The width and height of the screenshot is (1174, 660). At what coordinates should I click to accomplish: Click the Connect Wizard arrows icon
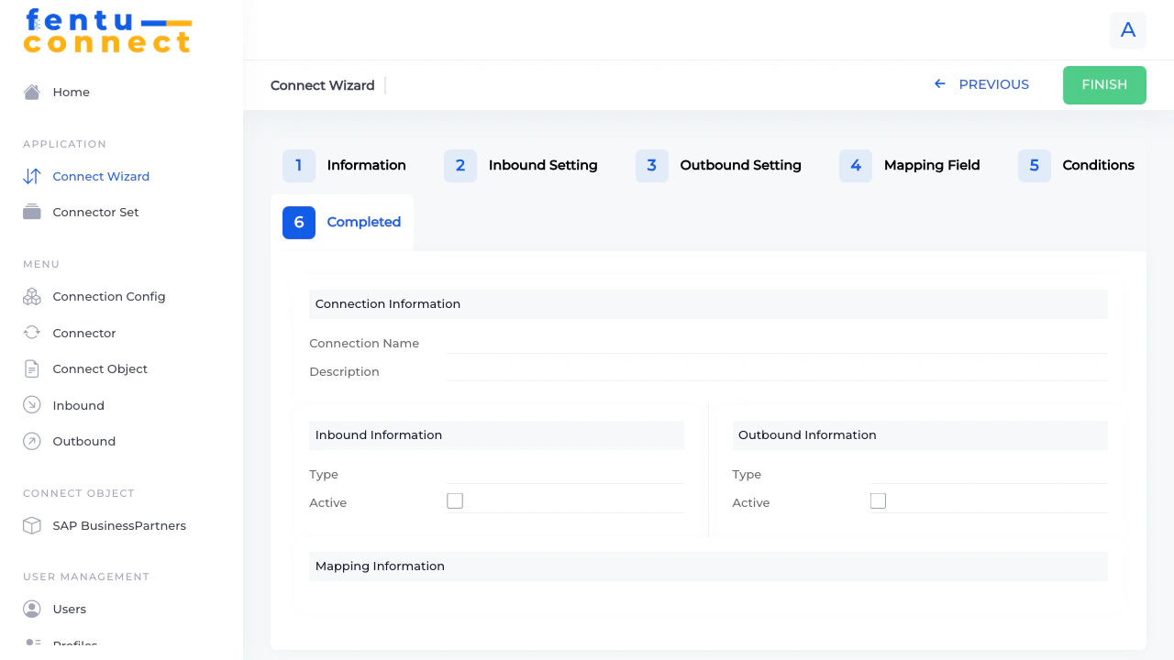pos(32,176)
